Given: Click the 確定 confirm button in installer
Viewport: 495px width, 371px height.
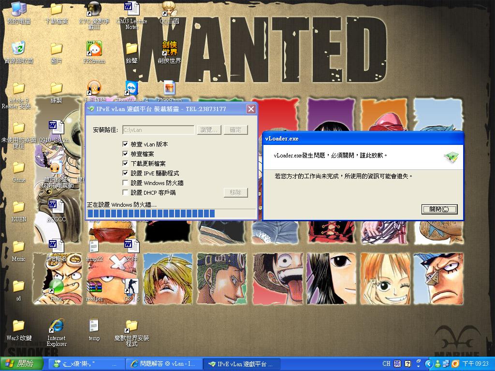Looking at the screenshot, I should point(236,129).
